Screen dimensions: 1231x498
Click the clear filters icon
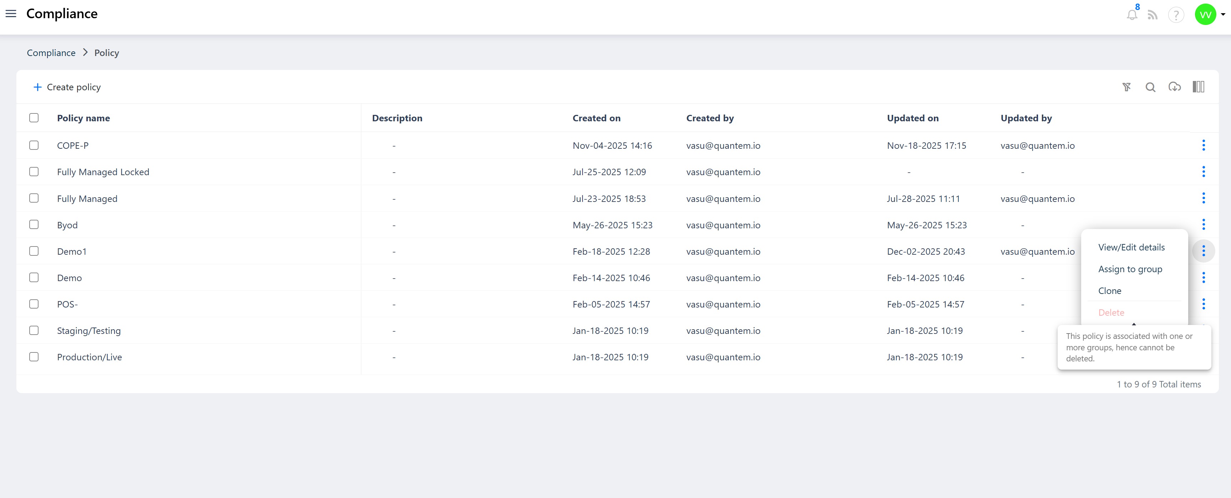[x=1126, y=87]
